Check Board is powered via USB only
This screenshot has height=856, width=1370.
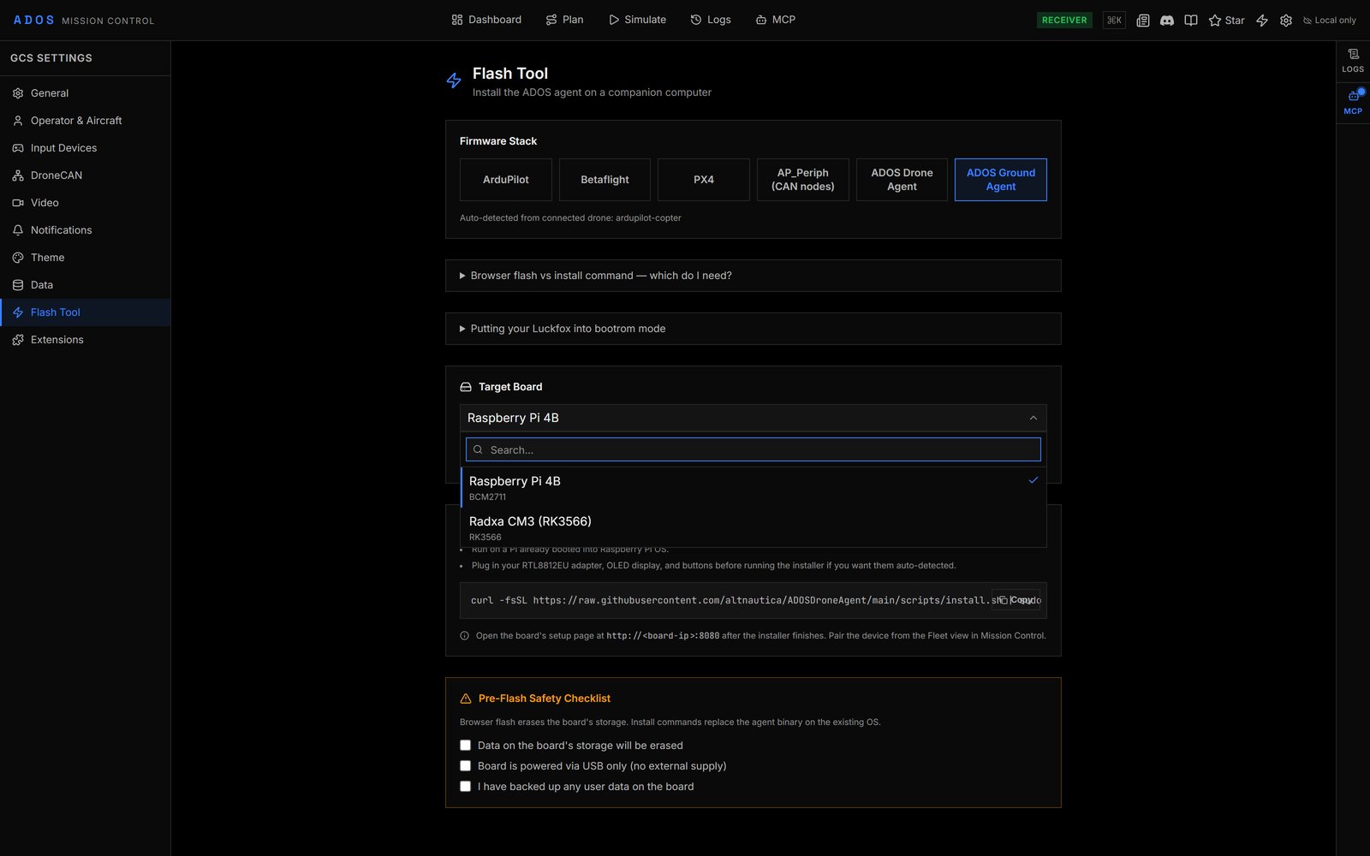pos(466,766)
